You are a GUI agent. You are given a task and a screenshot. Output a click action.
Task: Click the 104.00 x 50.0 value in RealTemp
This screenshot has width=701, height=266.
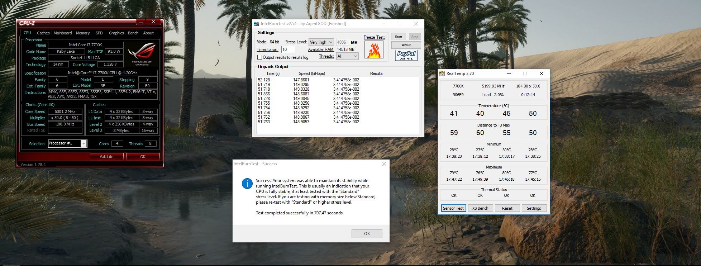click(x=528, y=86)
